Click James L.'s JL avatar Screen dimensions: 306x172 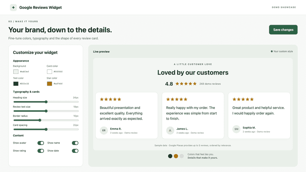170,130
